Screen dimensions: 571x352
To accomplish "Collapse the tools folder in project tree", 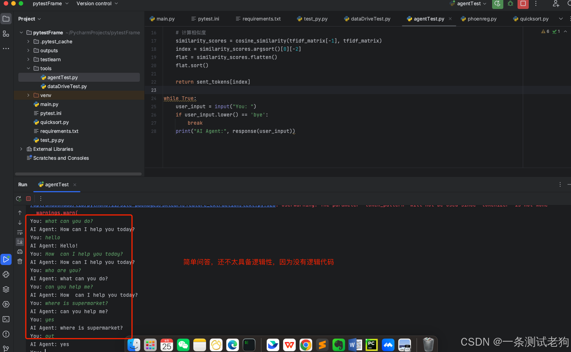I will tap(28, 68).
